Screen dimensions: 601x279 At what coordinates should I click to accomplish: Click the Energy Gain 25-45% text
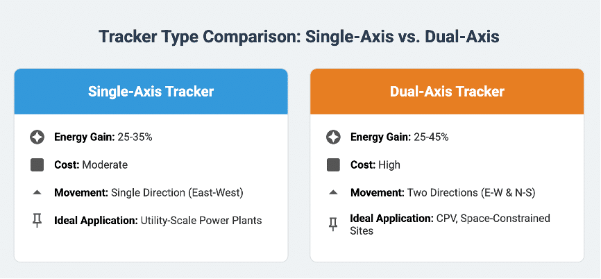(x=399, y=137)
